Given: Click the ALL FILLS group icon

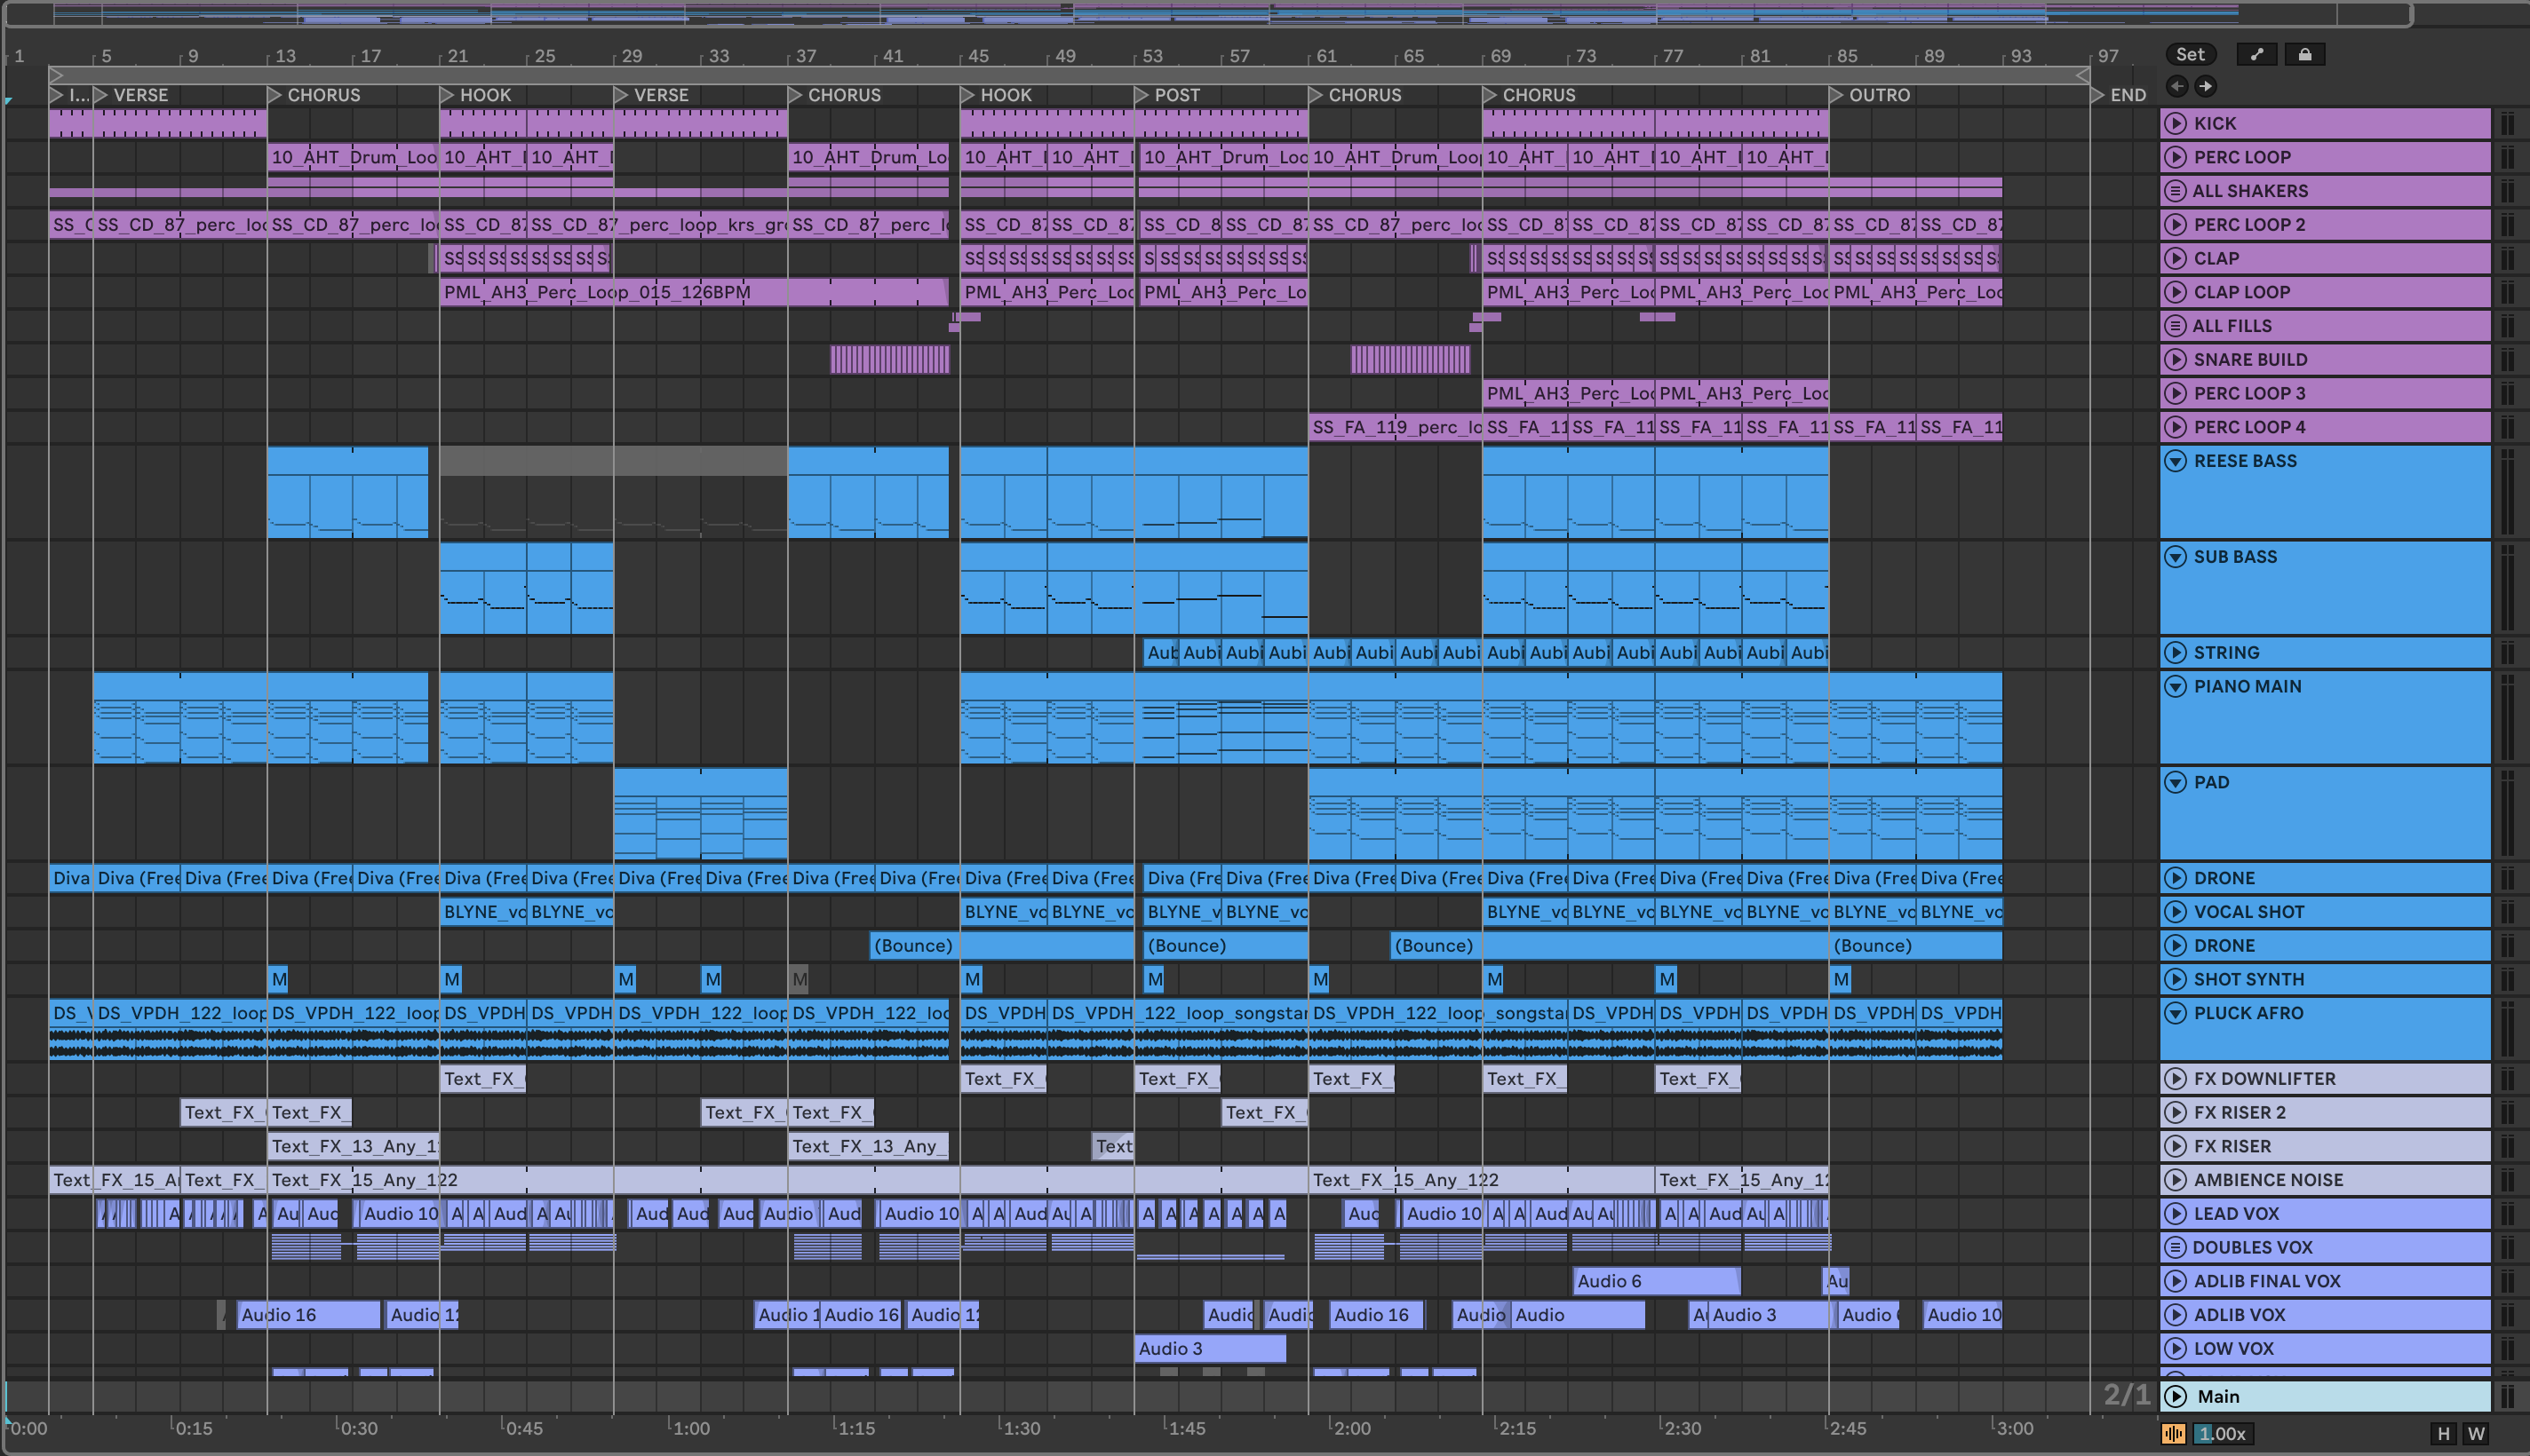Looking at the screenshot, I should point(2174,326).
